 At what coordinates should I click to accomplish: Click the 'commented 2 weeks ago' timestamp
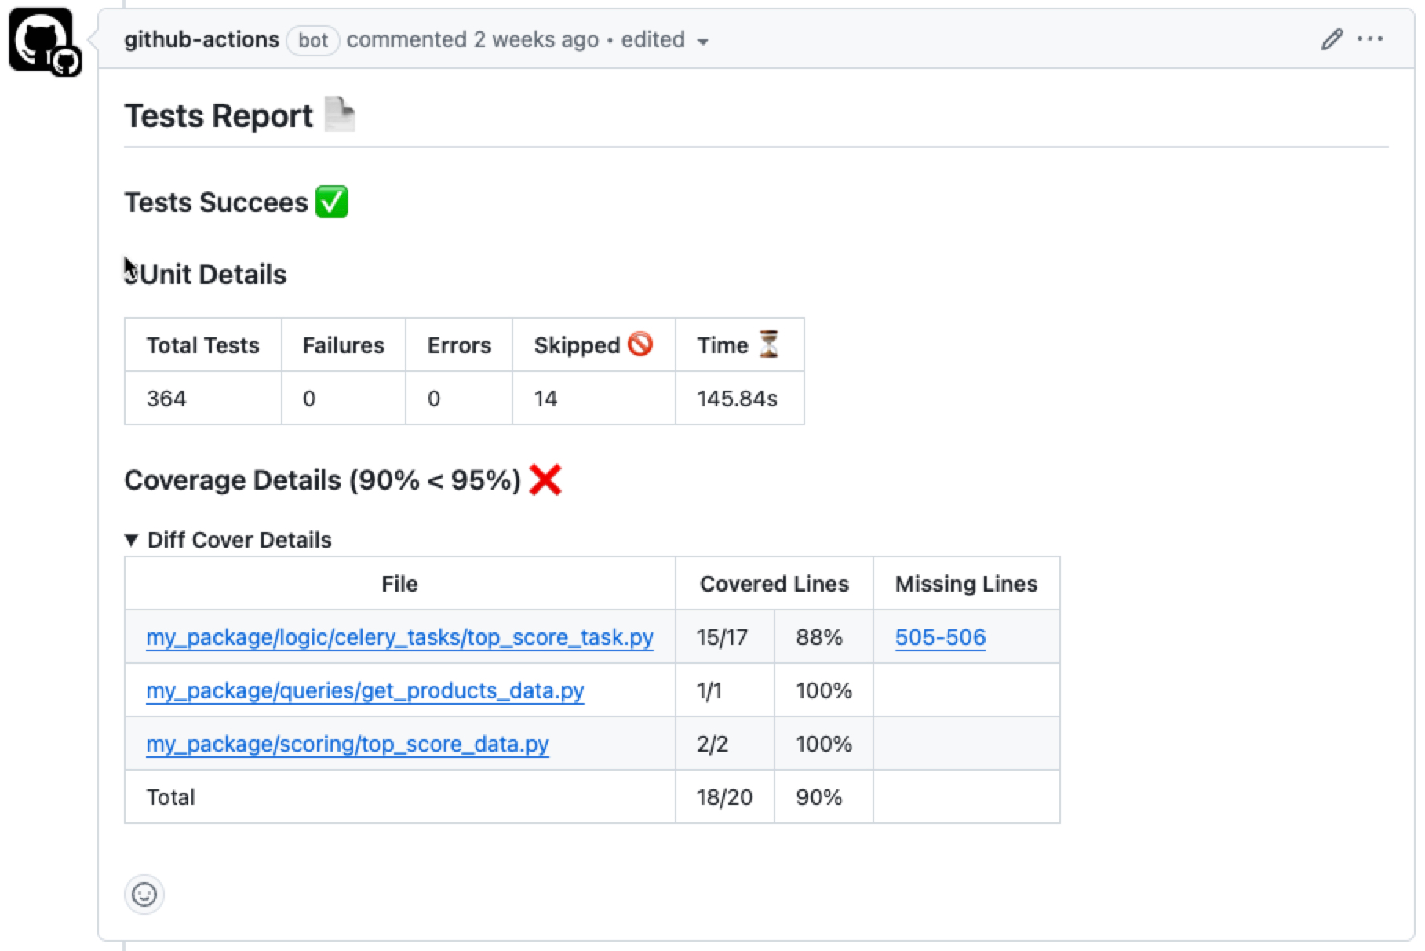472,39
